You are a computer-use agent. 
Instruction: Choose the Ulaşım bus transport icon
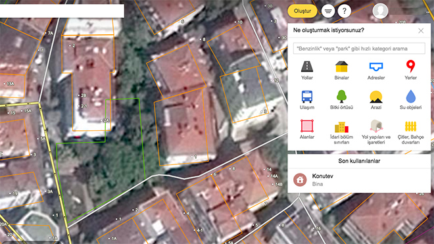307,97
